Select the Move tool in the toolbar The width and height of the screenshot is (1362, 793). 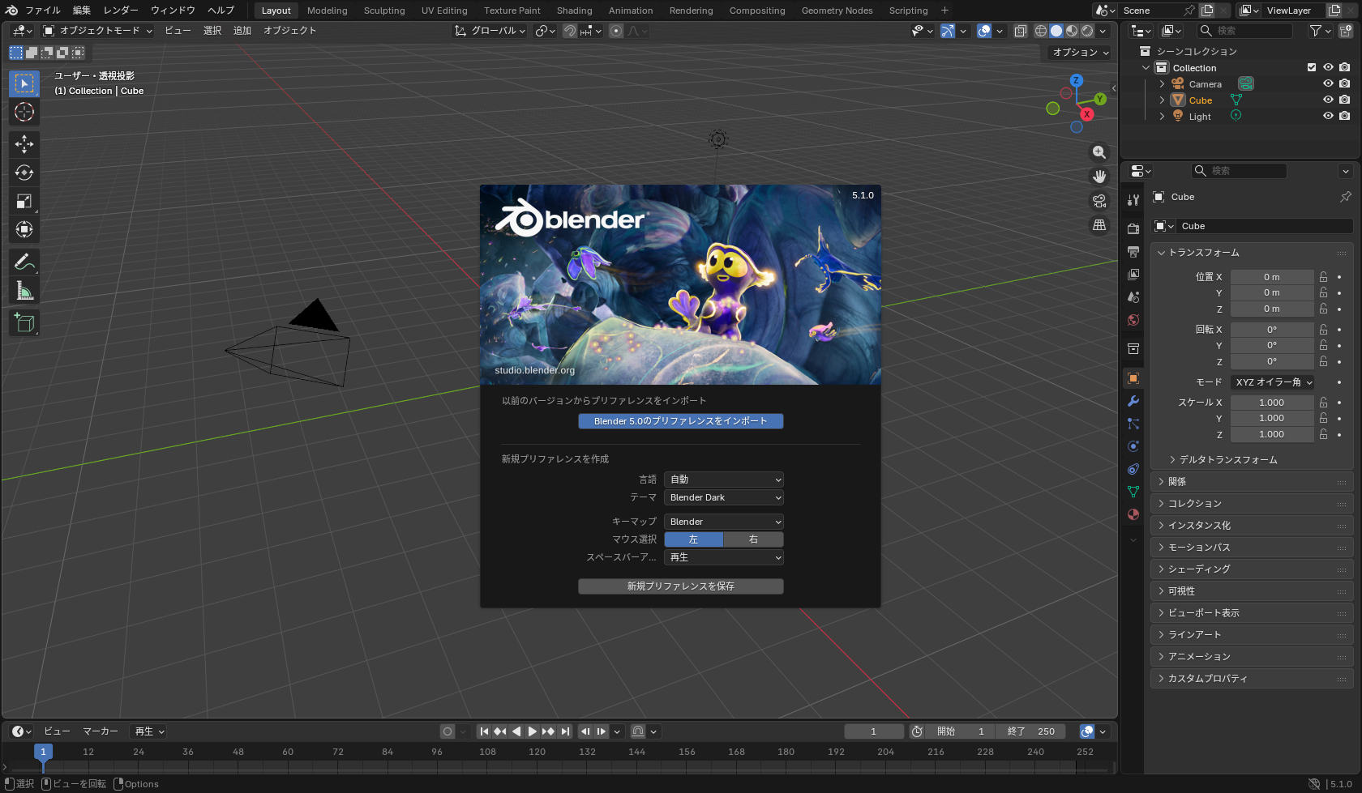[x=24, y=144]
